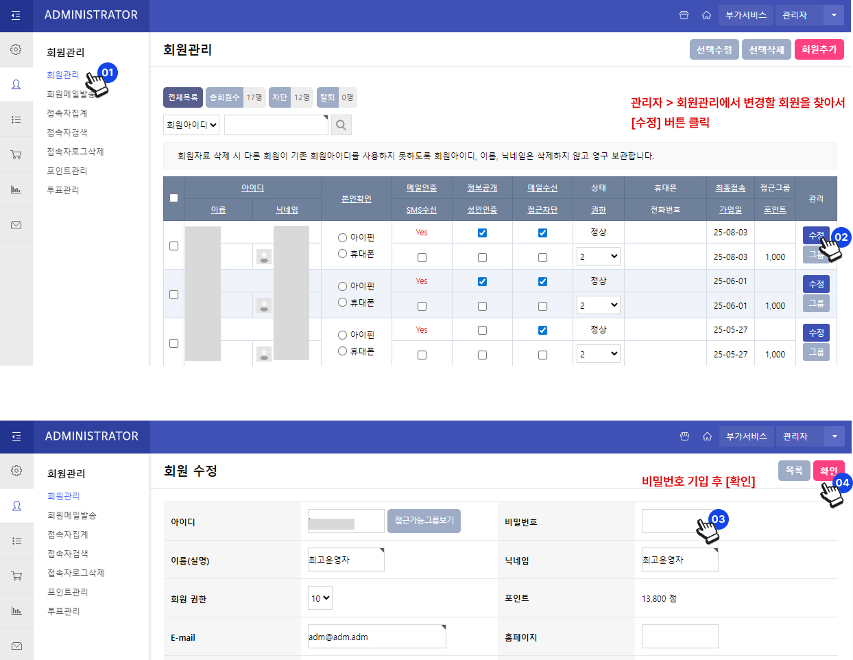Switch to the 전체목록 tab

pyautogui.click(x=183, y=97)
